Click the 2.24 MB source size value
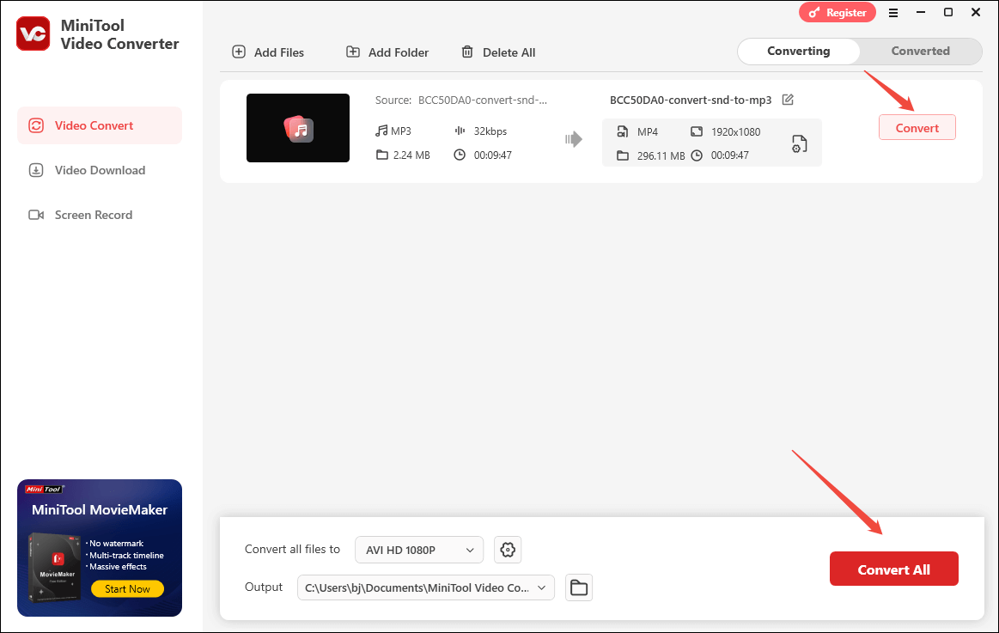This screenshot has height=633, width=999. pyautogui.click(x=411, y=155)
